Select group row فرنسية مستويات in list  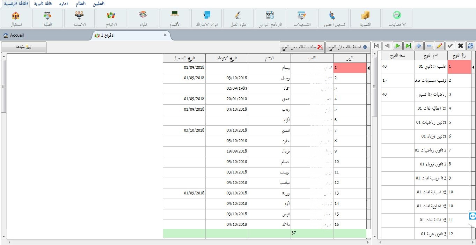tap(431, 81)
